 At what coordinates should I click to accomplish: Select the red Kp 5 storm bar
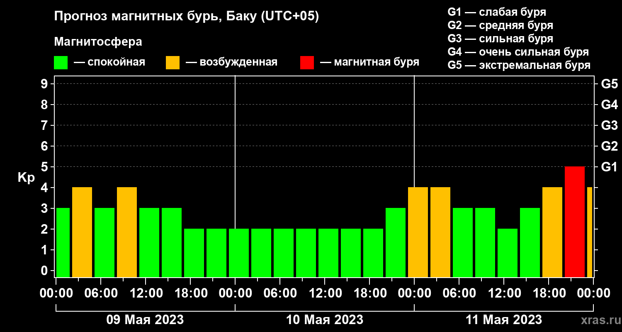tap(575, 222)
